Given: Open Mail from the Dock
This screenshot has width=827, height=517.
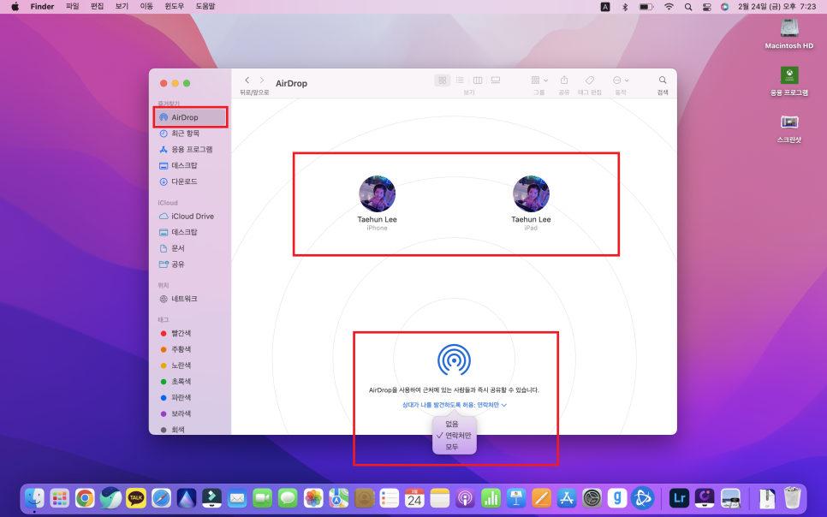Looking at the screenshot, I should click(x=237, y=497).
